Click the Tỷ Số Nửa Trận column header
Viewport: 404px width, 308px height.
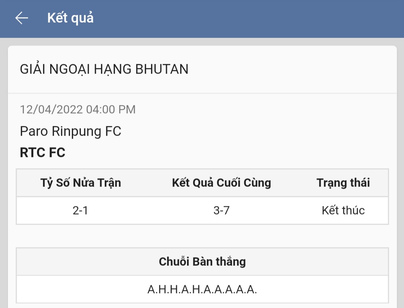(80, 183)
